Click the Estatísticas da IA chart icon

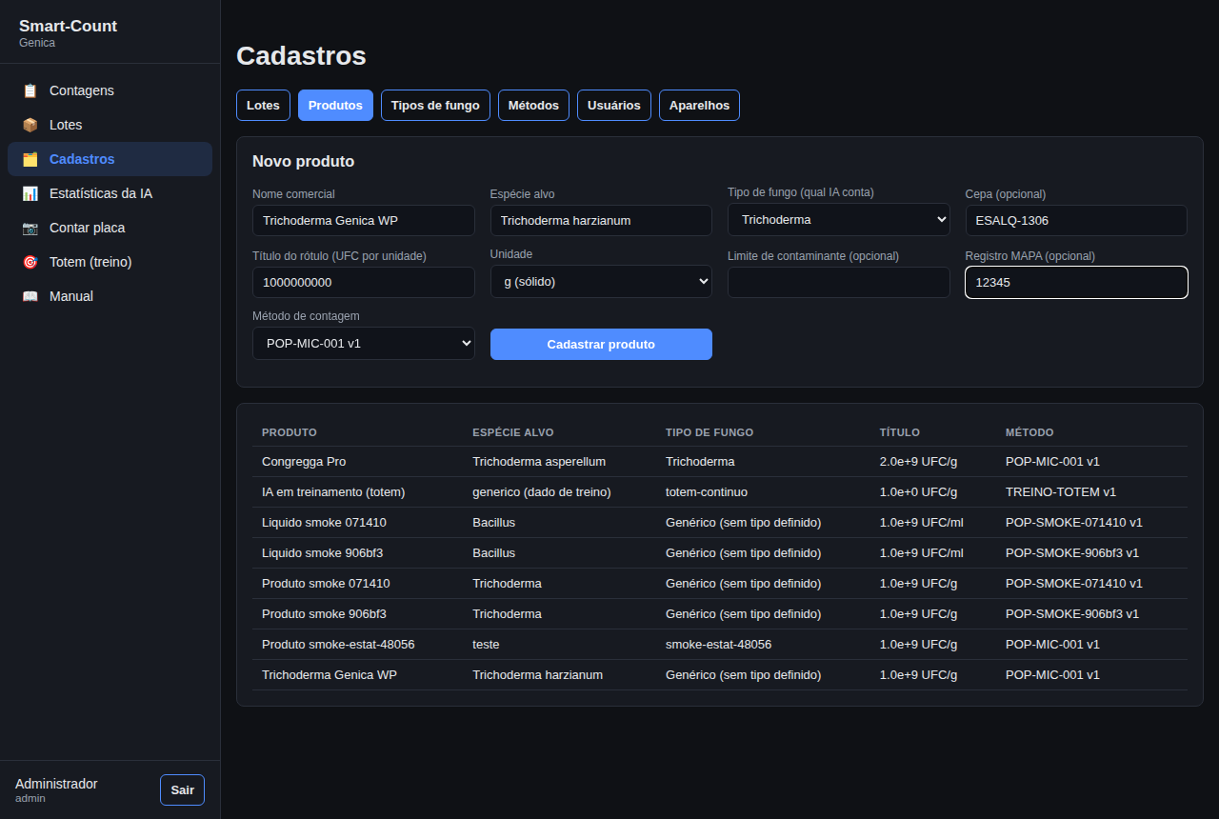(x=30, y=193)
